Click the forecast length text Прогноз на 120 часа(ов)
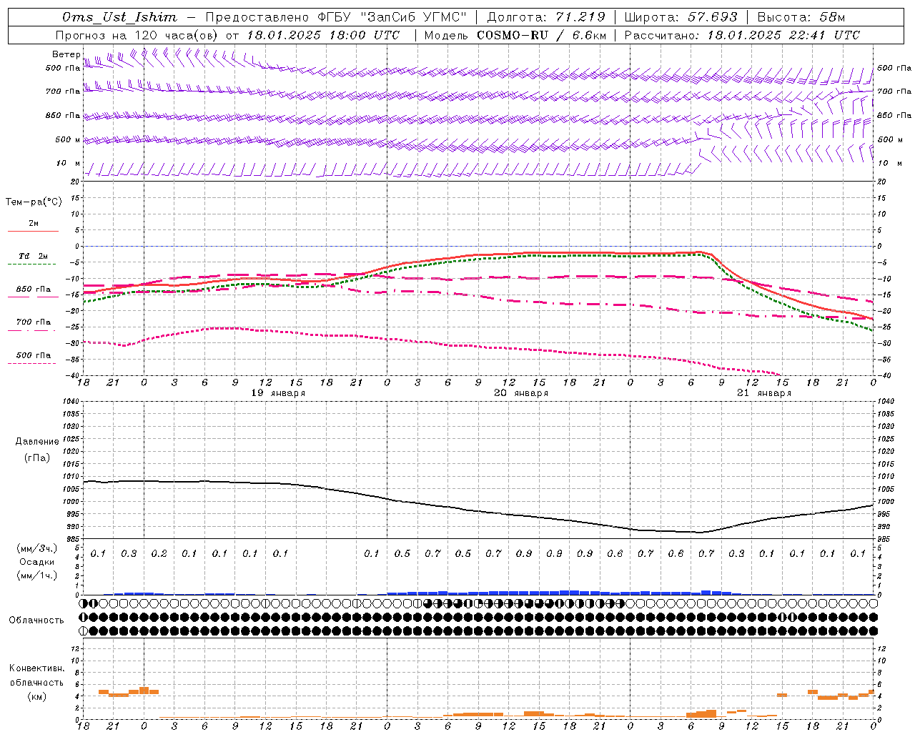Viewport: 915px width, 732px height. coord(137,35)
